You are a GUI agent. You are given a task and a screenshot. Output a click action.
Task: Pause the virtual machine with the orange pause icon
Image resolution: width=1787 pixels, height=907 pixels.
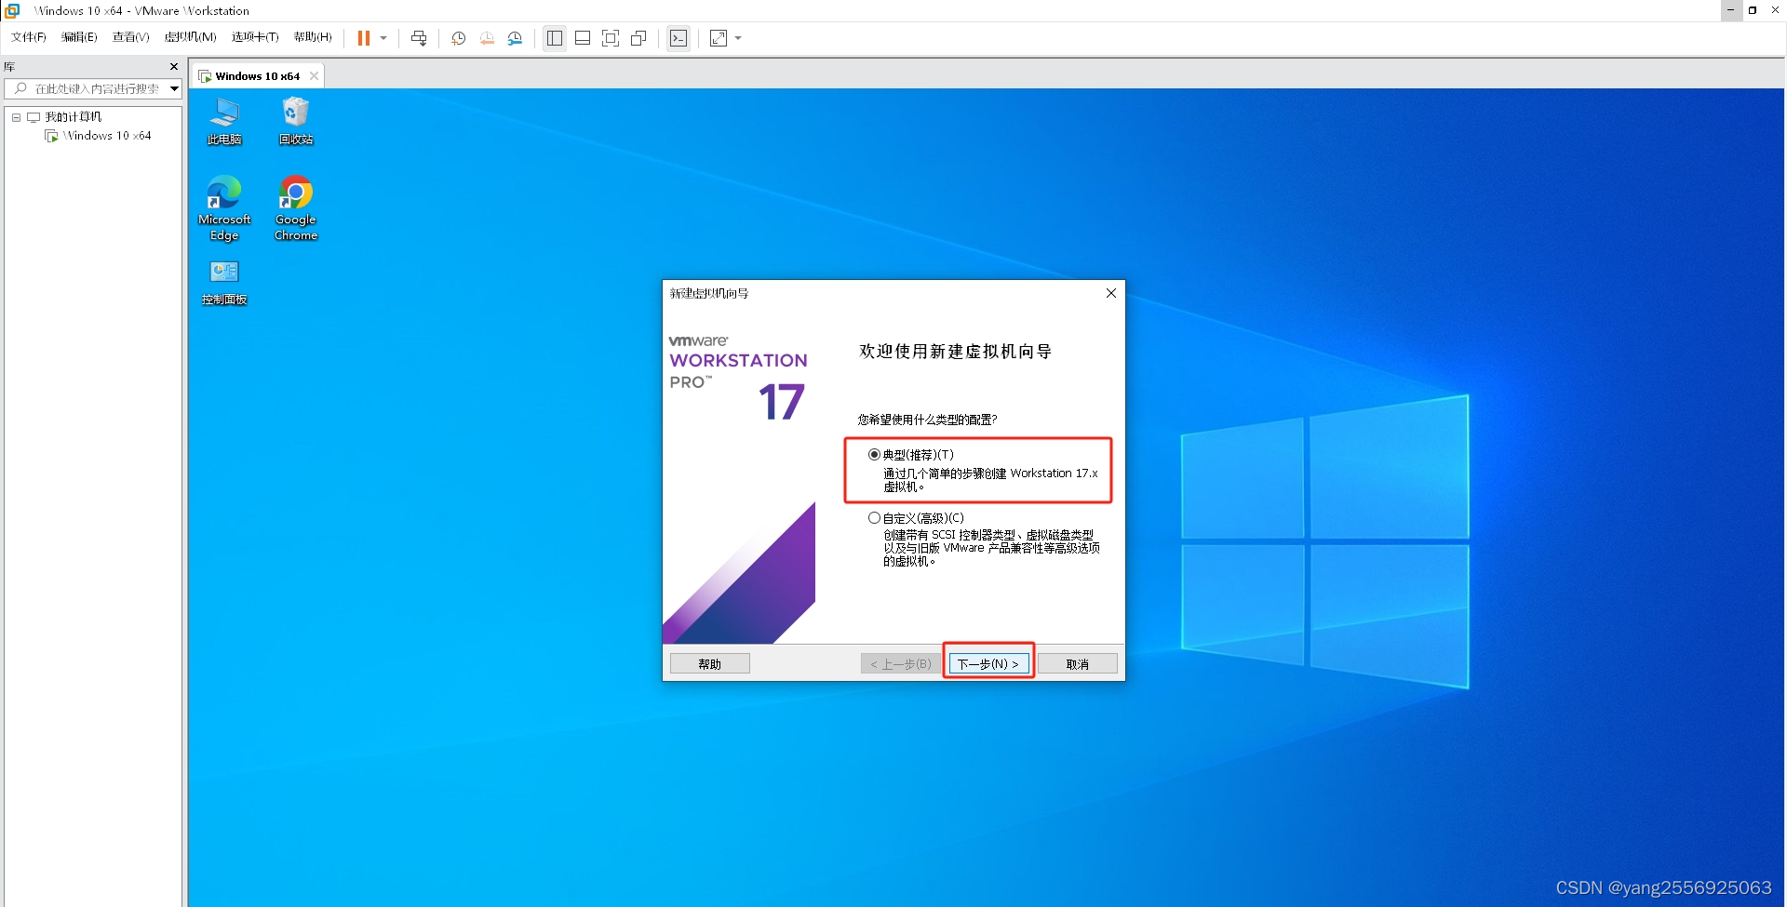tap(363, 38)
